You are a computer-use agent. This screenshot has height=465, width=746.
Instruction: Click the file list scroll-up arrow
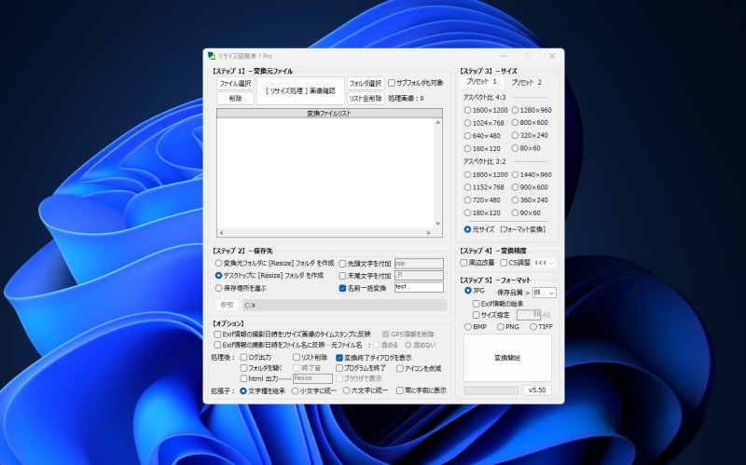(x=437, y=123)
